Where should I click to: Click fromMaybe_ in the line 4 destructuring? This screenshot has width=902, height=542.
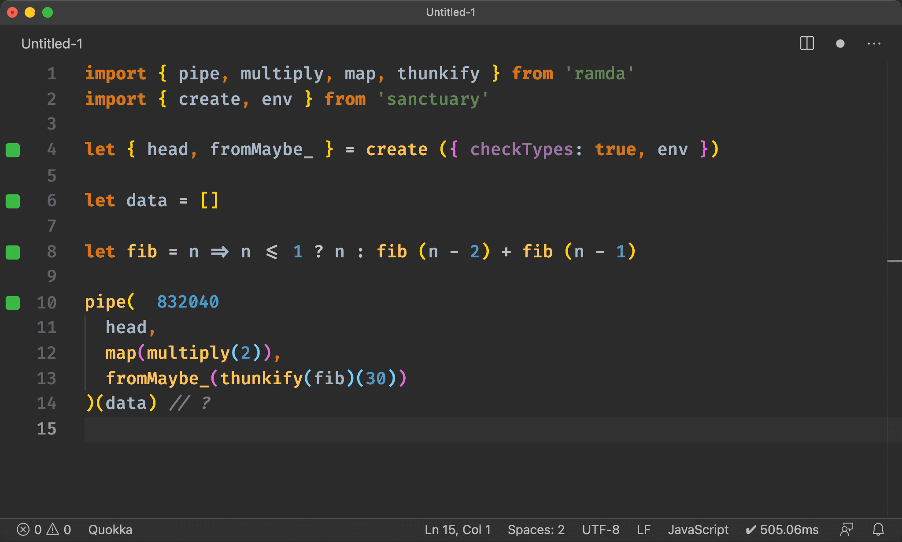(x=261, y=150)
